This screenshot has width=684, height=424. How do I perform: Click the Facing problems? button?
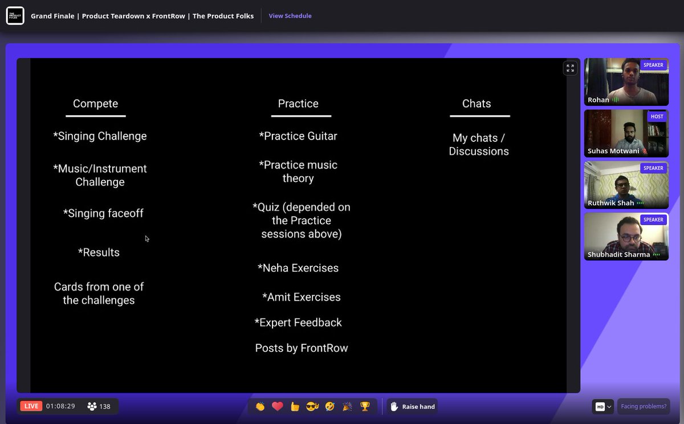(644, 406)
